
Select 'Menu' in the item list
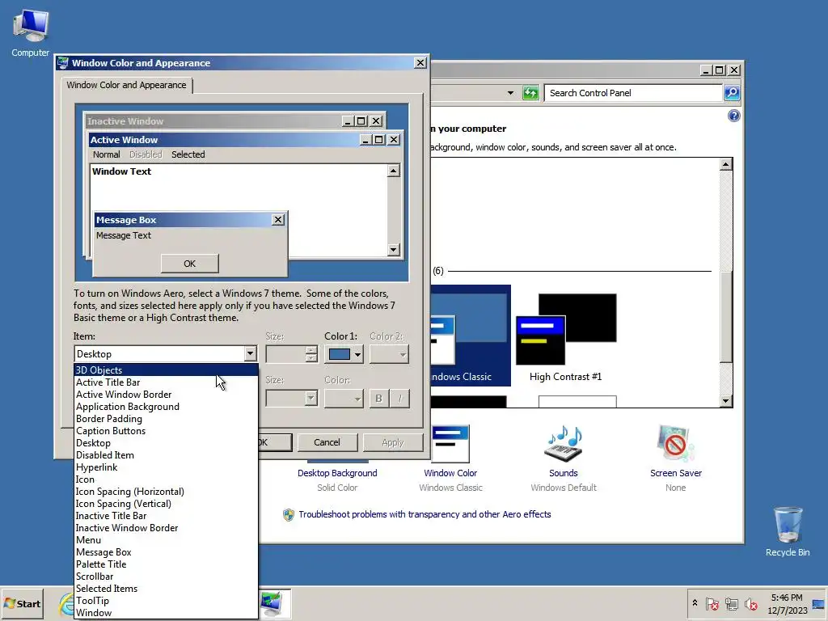coord(166,540)
